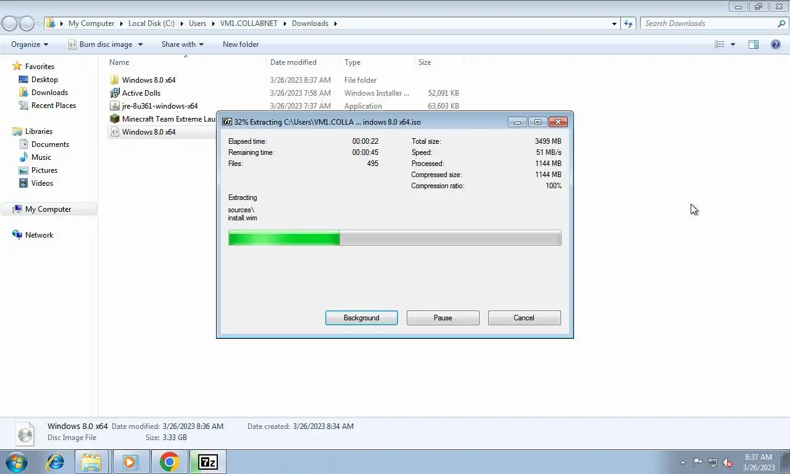Open the network tray icon
The height and width of the screenshot is (474, 790).
(713, 462)
